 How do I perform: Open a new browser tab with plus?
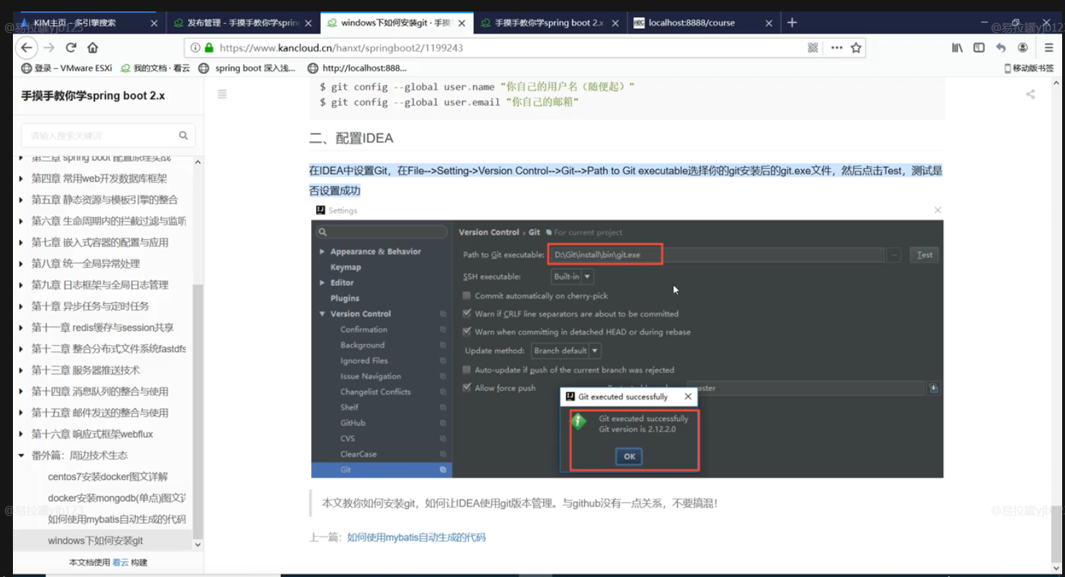point(792,23)
